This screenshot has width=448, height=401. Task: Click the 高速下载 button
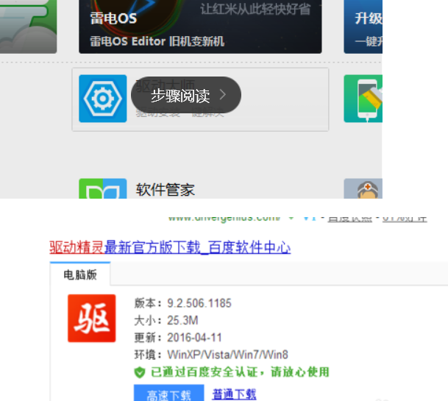click(x=169, y=394)
